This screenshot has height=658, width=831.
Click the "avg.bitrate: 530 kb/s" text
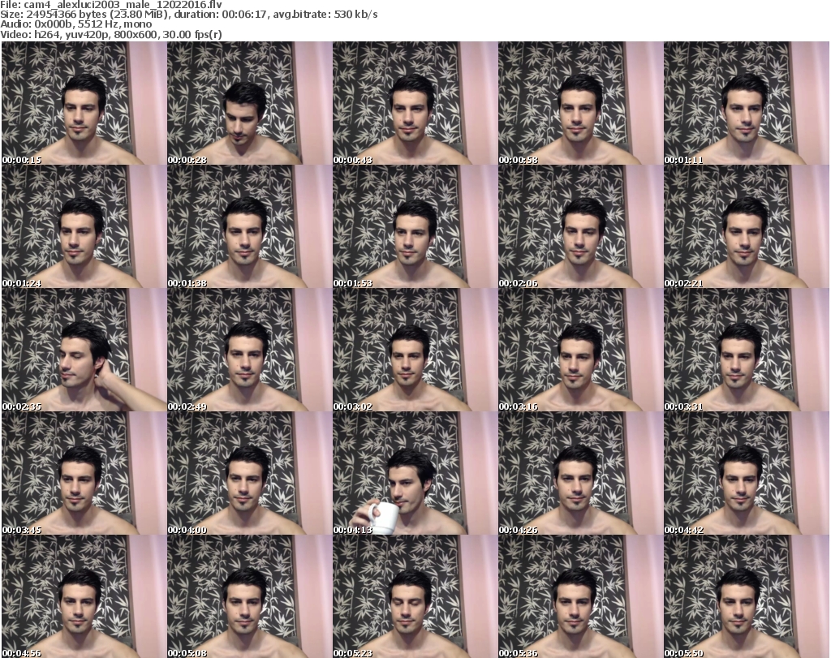click(x=325, y=15)
